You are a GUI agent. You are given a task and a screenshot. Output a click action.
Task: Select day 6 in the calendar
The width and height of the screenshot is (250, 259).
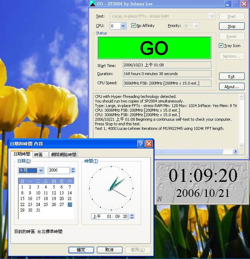61,187
